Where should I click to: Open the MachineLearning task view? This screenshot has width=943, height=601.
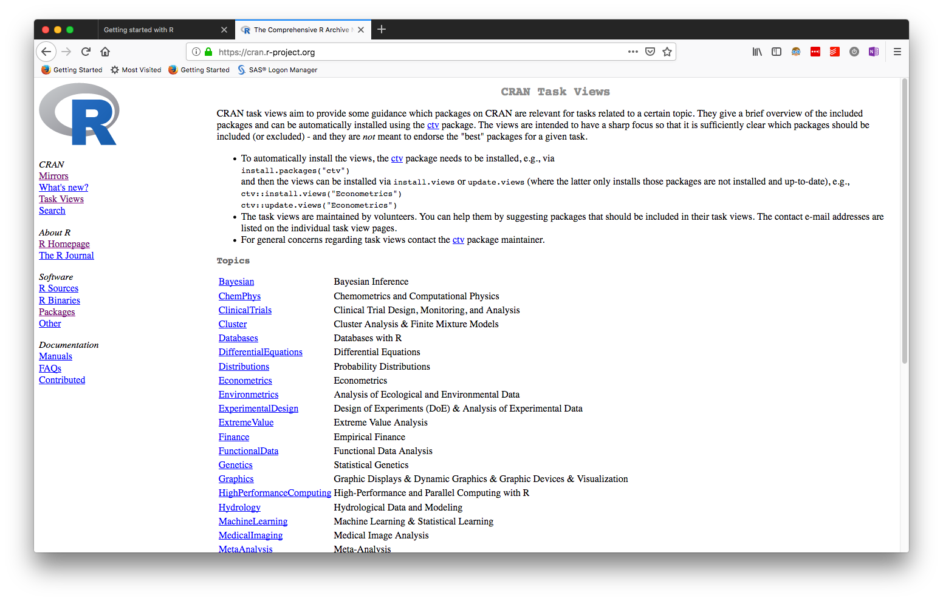(x=253, y=521)
